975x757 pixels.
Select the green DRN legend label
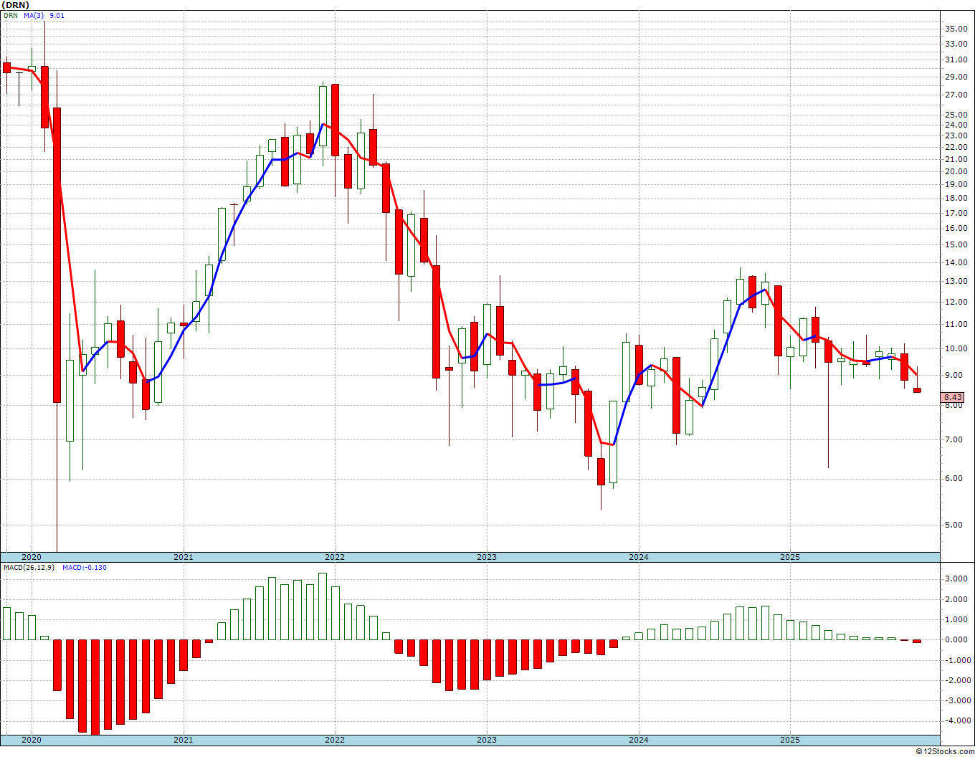tap(10, 15)
